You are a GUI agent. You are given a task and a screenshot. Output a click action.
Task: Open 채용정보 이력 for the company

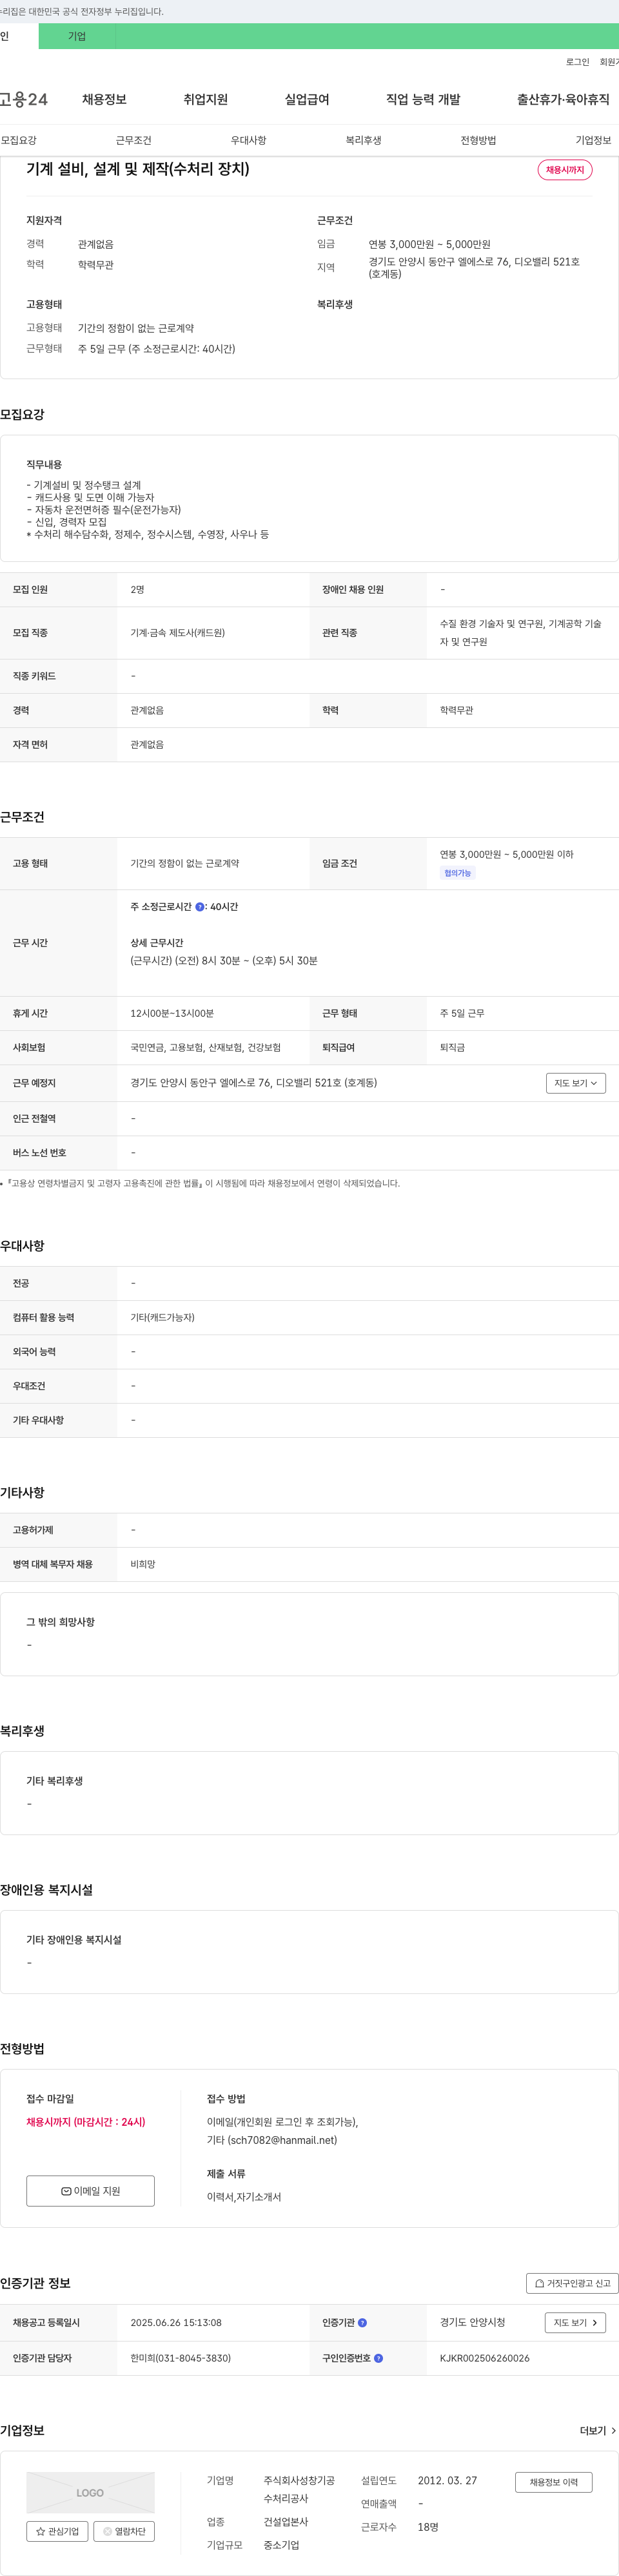pyautogui.click(x=553, y=2482)
